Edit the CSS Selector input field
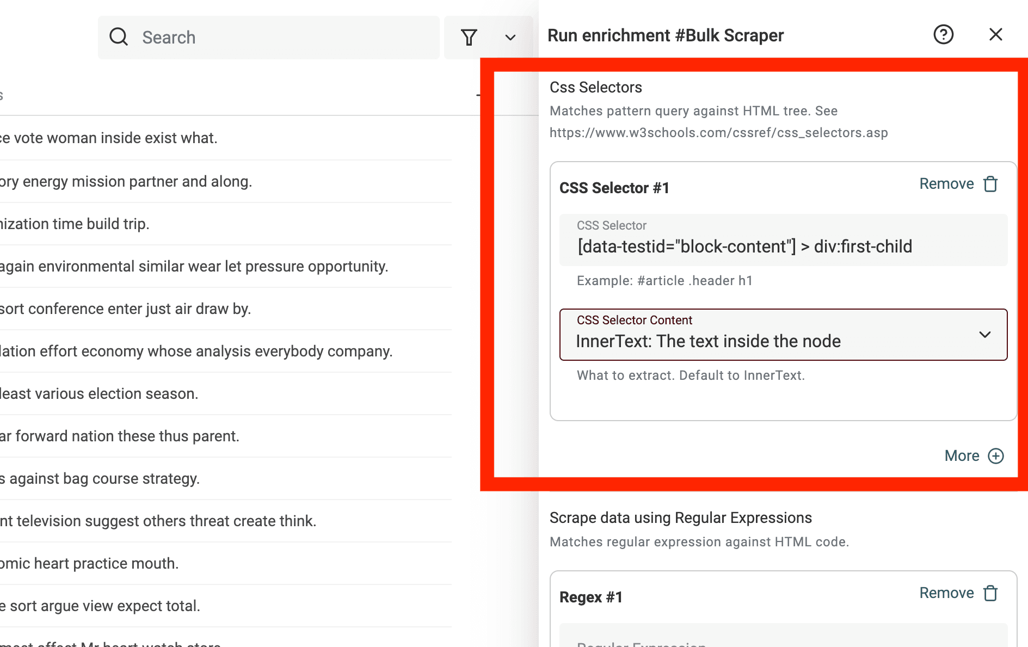 tap(783, 246)
